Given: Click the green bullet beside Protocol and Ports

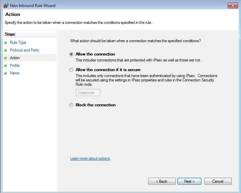Looking at the screenshot, I should [x=5, y=50].
